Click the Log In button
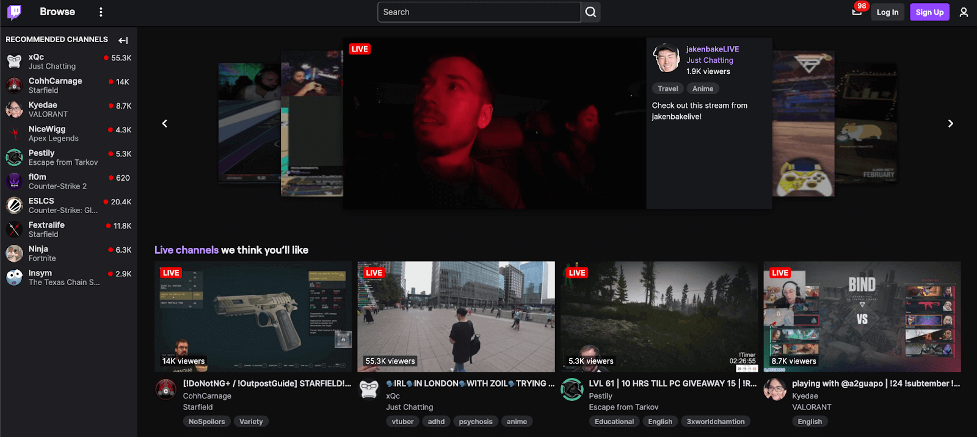977x437 pixels. coord(887,12)
